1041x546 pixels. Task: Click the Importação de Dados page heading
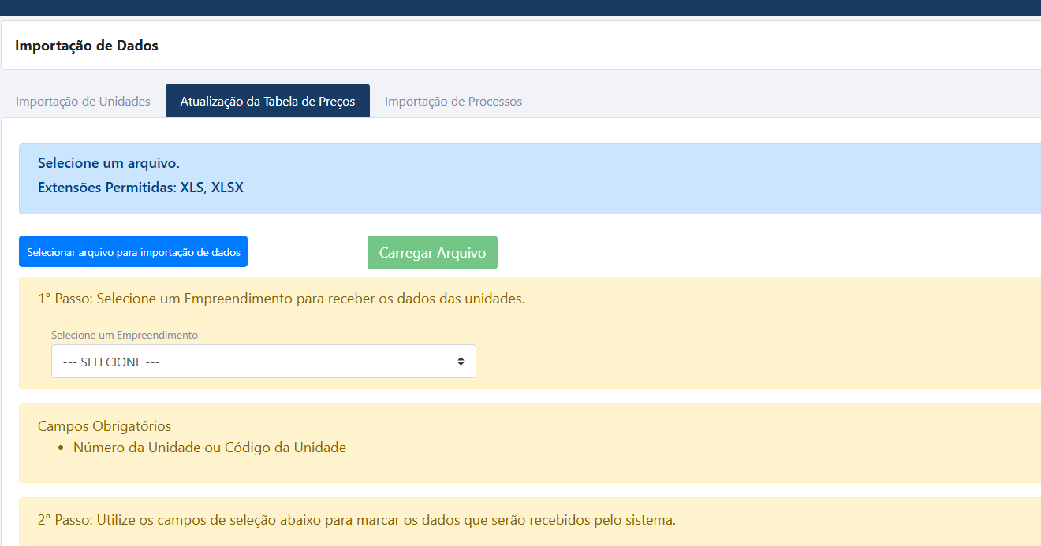click(x=87, y=46)
